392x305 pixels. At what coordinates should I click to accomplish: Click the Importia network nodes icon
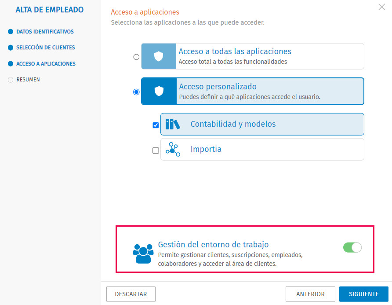tap(173, 149)
